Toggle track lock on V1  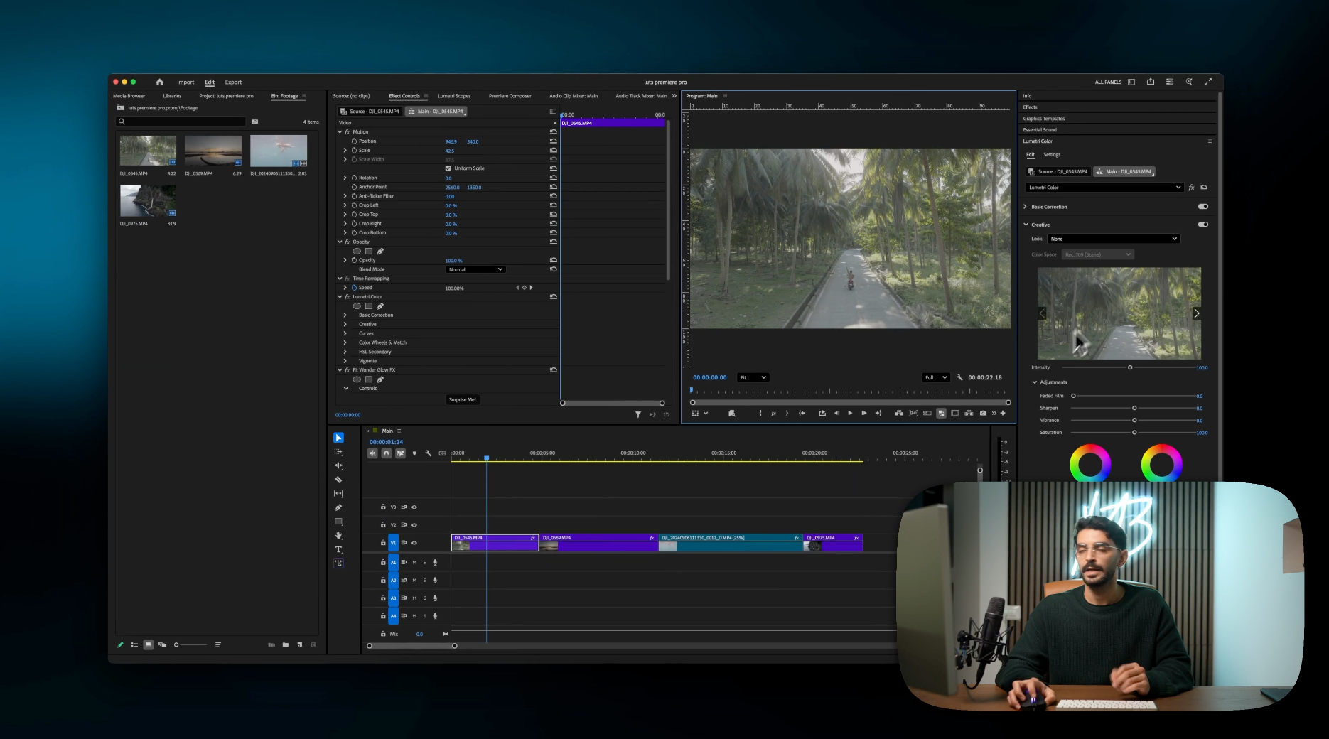tap(383, 543)
